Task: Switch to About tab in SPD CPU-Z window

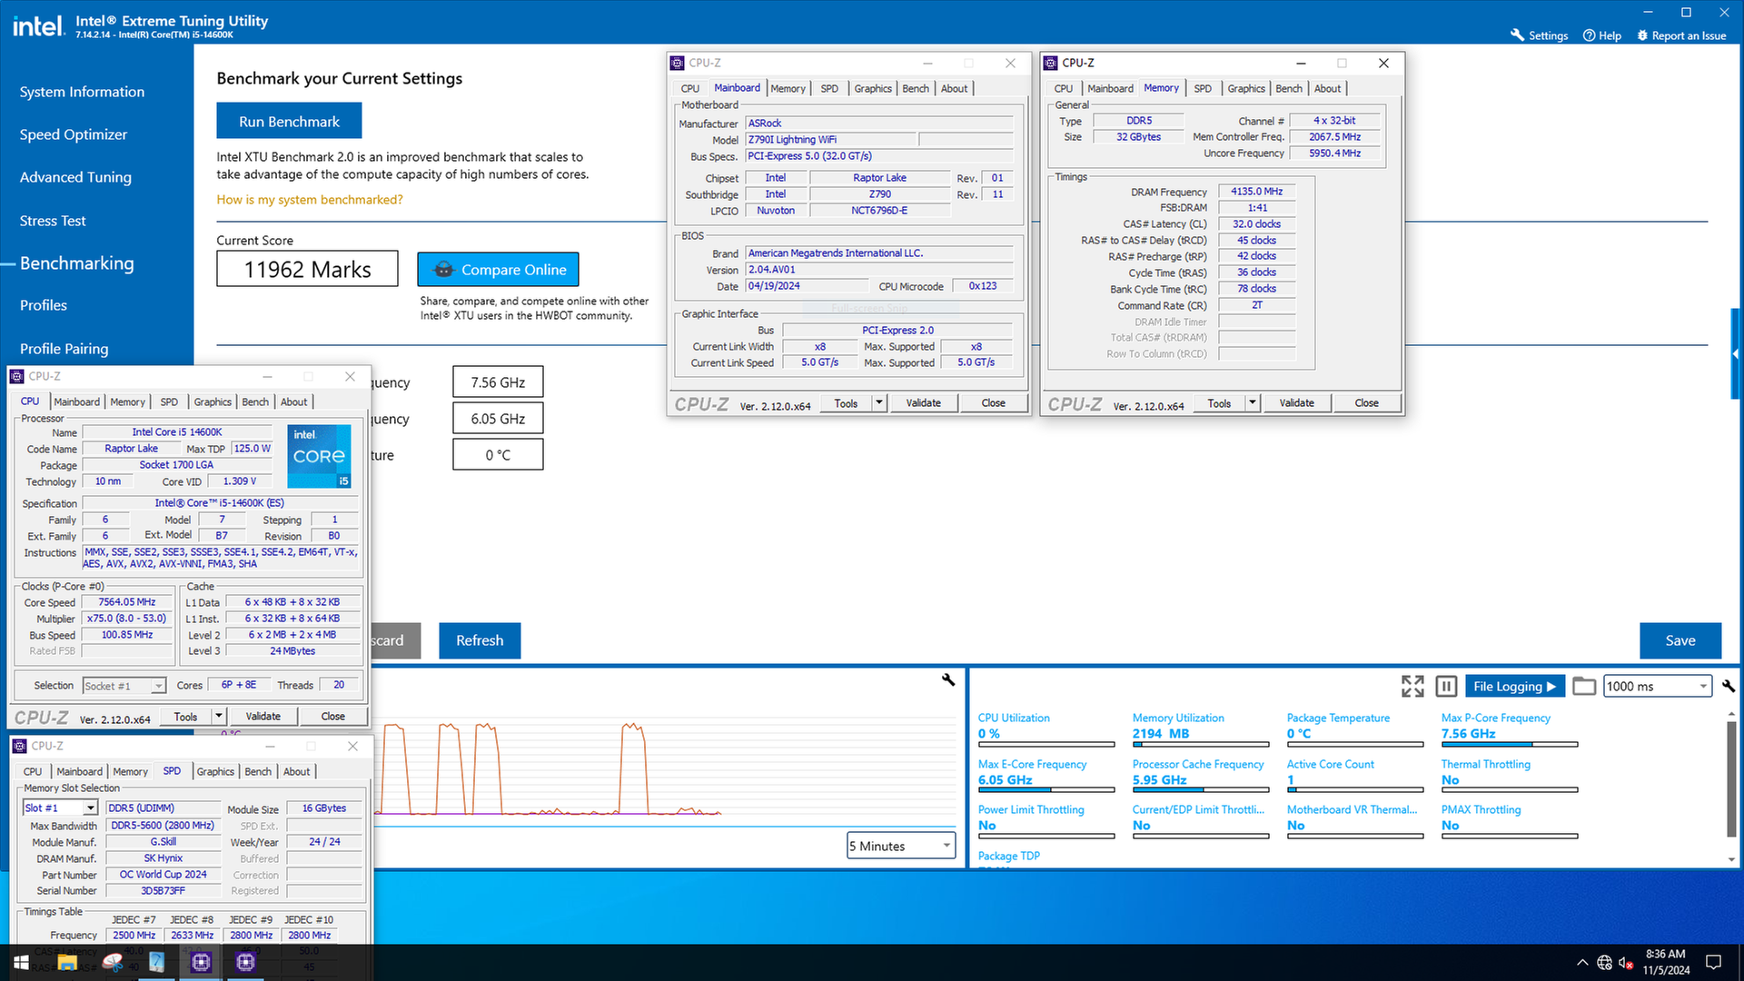Action: tap(296, 771)
